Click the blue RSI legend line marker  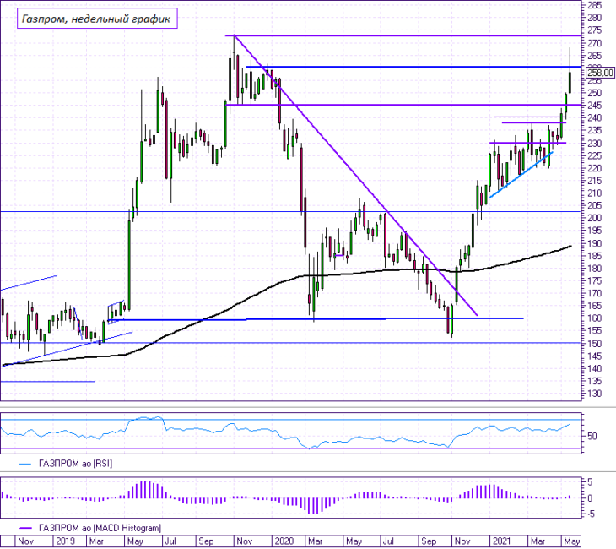pyautogui.click(x=25, y=464)
